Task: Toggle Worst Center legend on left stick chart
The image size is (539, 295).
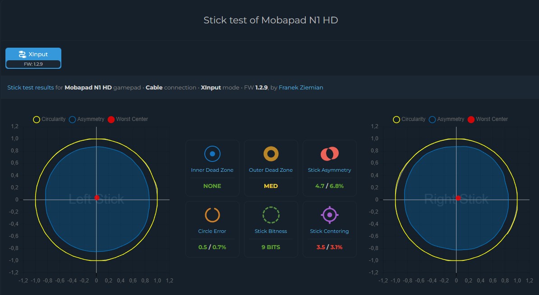Action: point(128,119)
